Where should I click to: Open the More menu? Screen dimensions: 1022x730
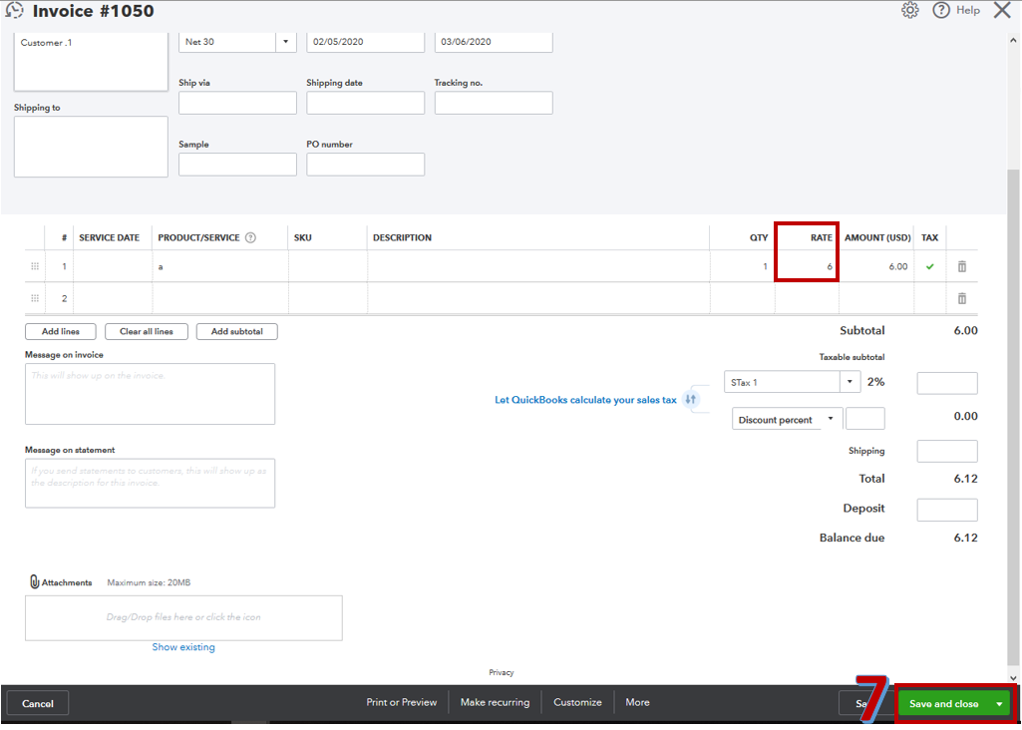pos(637,702)
